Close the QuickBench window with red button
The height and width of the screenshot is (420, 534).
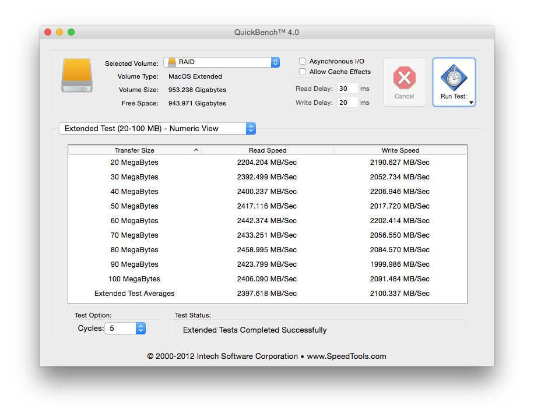(48, 32)
